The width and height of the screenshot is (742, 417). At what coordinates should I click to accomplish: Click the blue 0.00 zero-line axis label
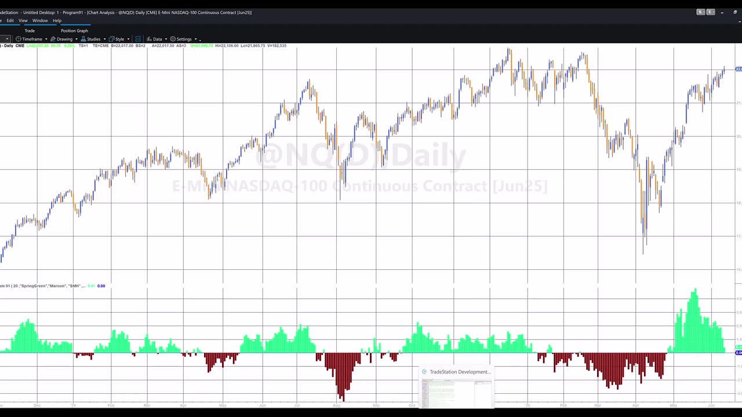[739, 353]
